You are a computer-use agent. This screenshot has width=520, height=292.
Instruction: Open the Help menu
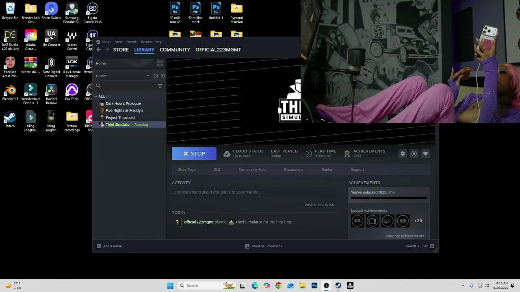coord(158,42)
